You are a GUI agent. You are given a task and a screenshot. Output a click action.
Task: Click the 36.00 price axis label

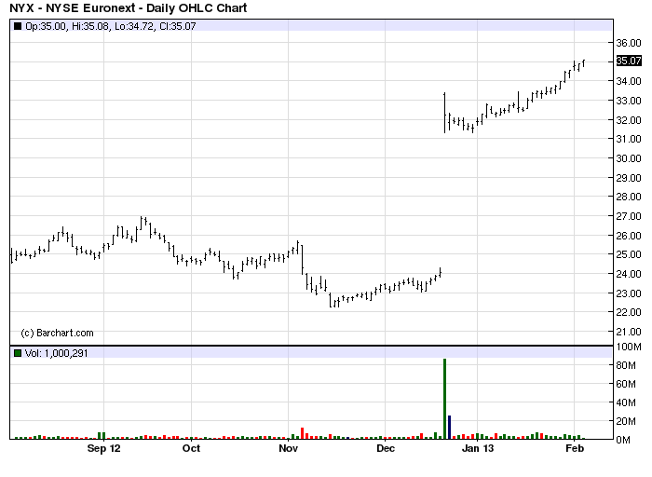[629, 43]
